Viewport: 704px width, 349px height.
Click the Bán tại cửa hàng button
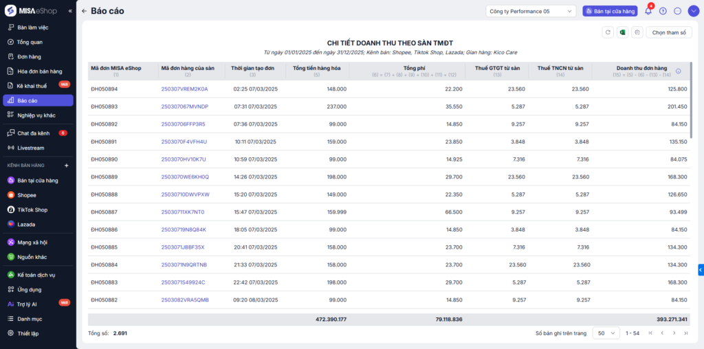[x=609, y=11]
